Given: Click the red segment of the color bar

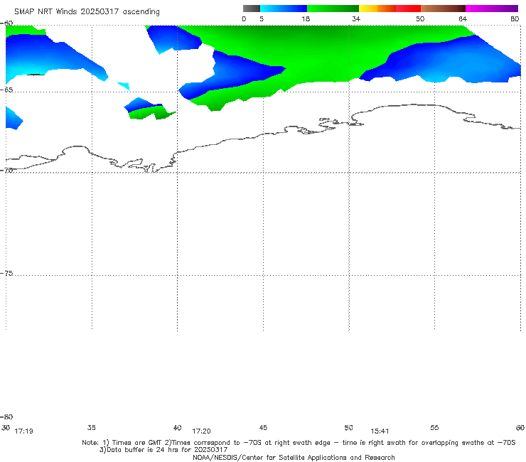Looking at the screenshot, I should tap(408, 9).
